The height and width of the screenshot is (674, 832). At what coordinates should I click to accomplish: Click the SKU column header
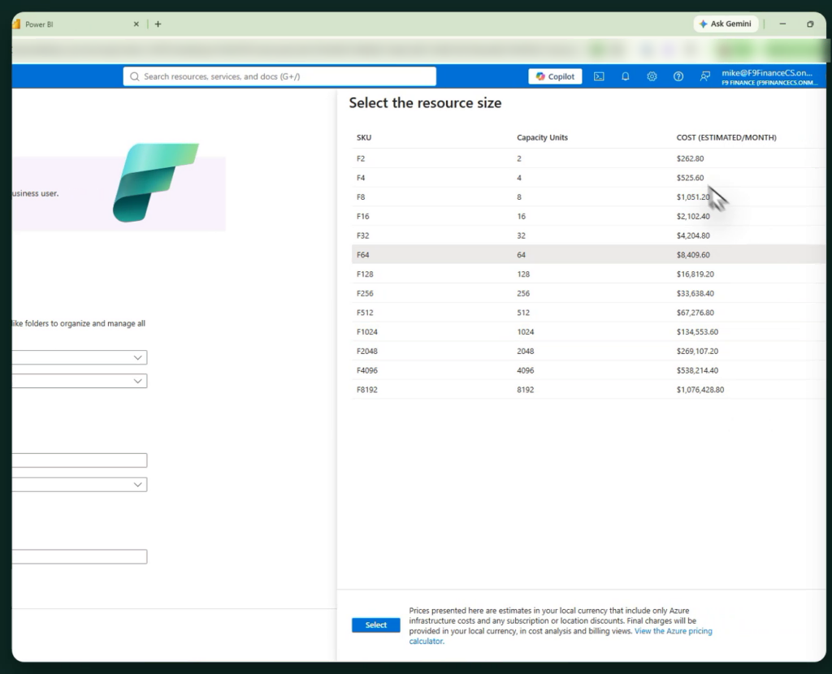[x=364, y=137]
